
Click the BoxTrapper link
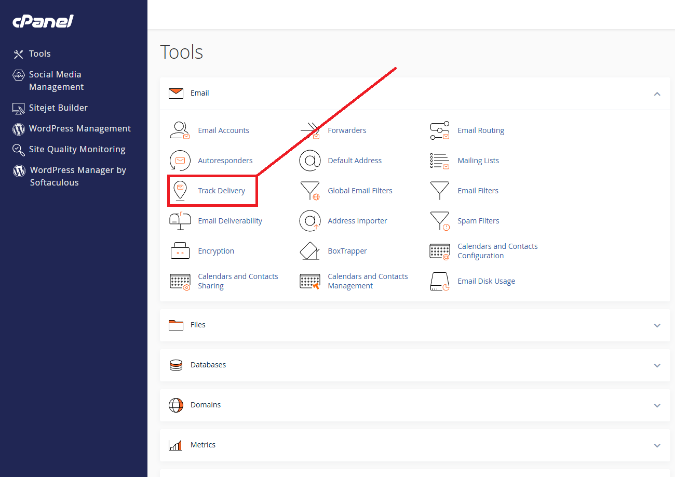pyautogui.click(x=347, y=251)
